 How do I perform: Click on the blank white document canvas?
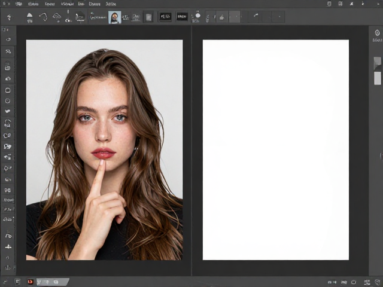(x=276, y=150)
